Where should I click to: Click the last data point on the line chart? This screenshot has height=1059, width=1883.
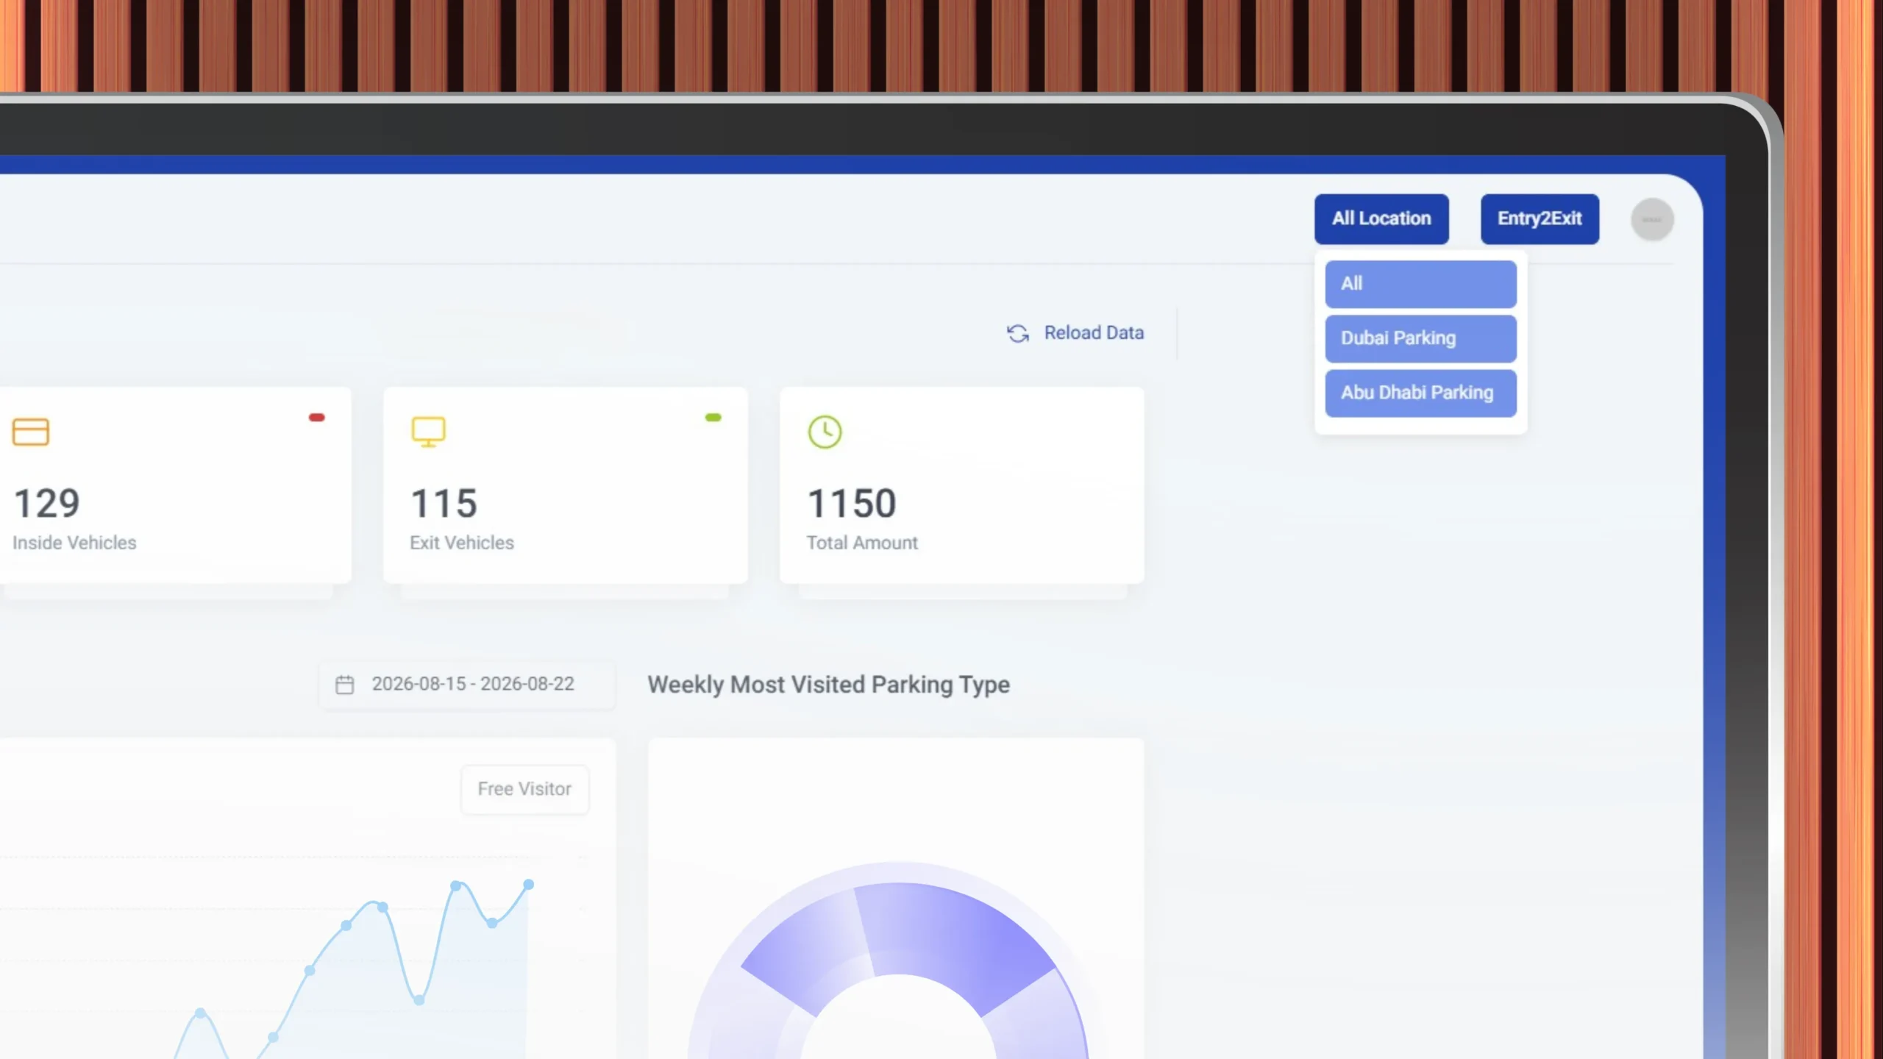point(528,884)
